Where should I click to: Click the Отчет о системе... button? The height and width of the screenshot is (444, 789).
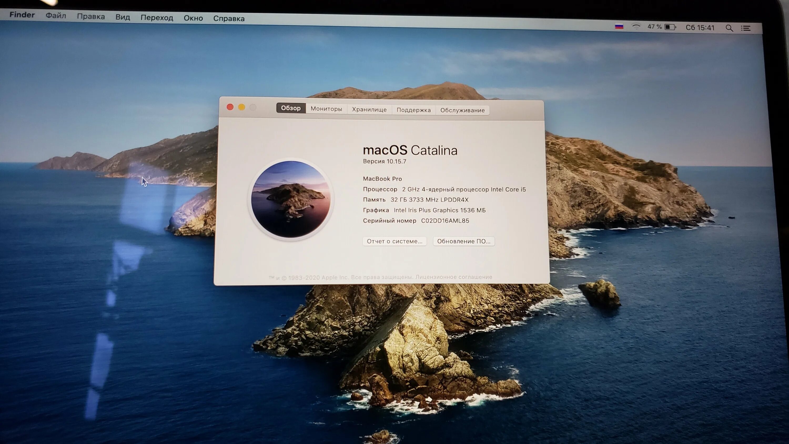[x=394, y=241]
